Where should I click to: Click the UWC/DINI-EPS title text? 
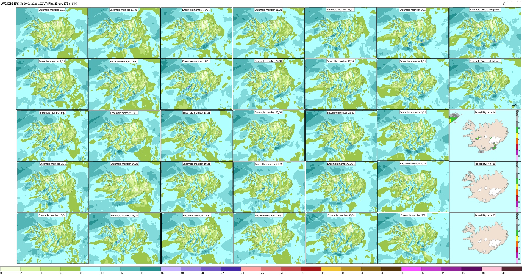[x=9, y=4]
